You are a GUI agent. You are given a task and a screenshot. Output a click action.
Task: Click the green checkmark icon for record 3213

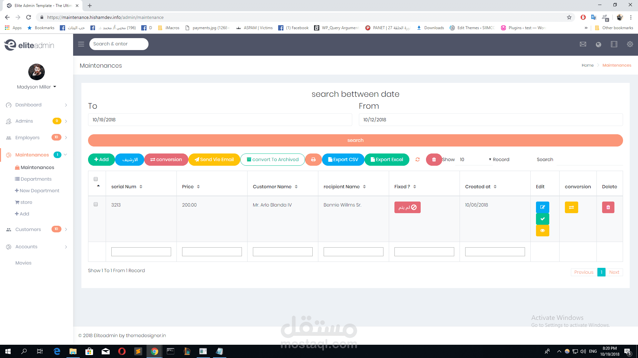coord(542,219)
